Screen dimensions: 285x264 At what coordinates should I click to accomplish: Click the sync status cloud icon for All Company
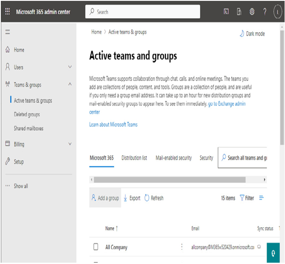259,247
